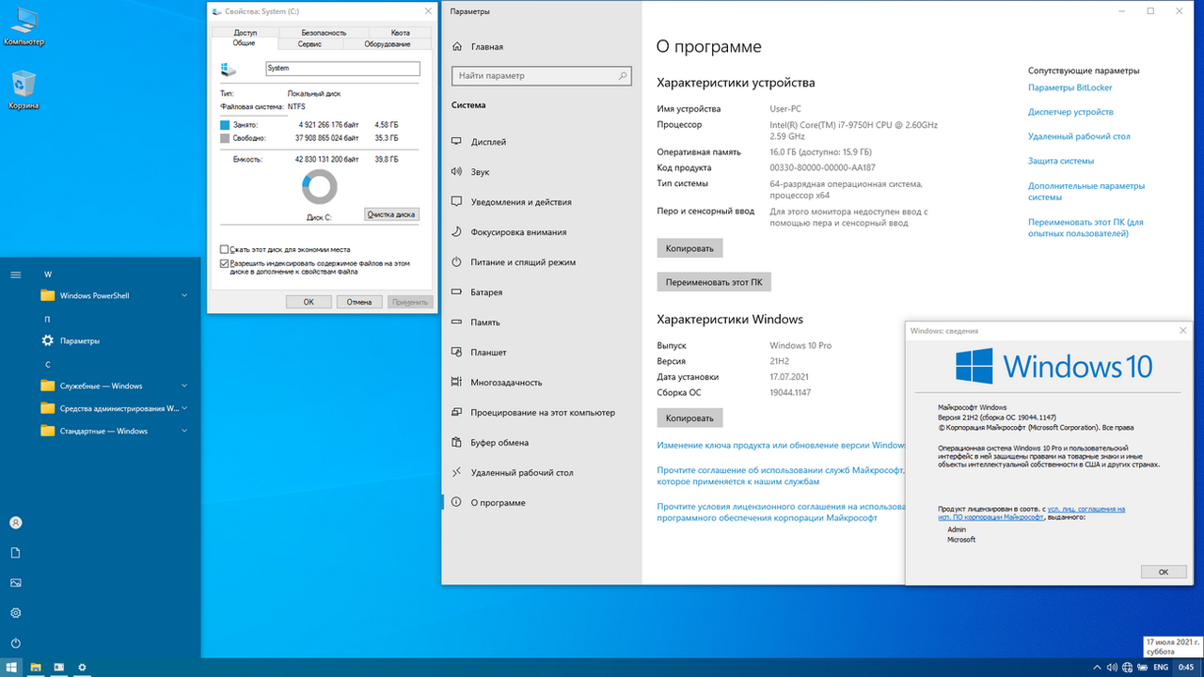Click Изменение ключа продукта link
This screenshot has height=677, width=1204.
click(782, 445)
